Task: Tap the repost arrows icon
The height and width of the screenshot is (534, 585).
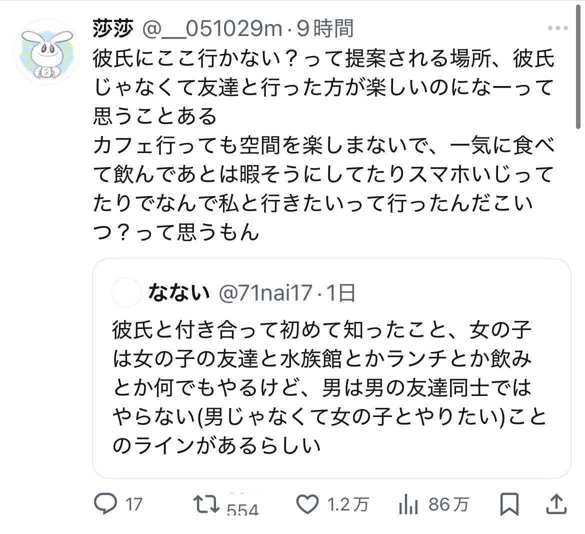Action: [x=206, y=503]
